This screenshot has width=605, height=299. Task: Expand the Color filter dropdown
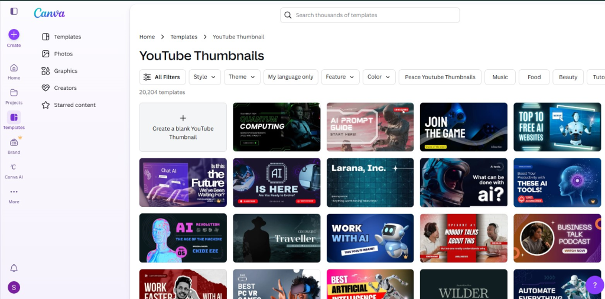coord(379,77)
